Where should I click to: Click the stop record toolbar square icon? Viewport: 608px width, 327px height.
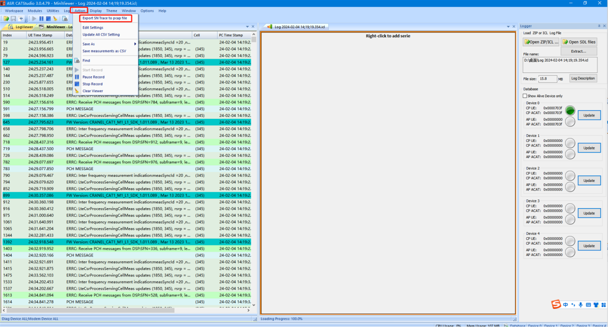click(48, 19)
